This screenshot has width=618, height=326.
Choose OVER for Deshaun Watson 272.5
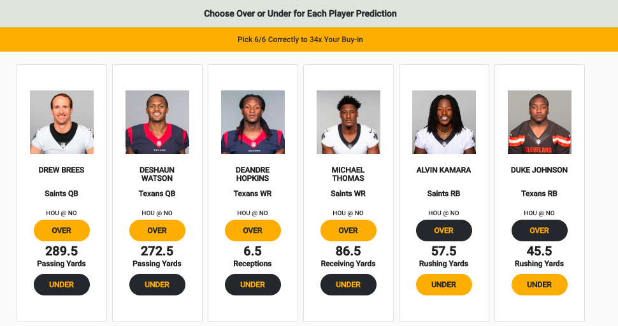157,230
